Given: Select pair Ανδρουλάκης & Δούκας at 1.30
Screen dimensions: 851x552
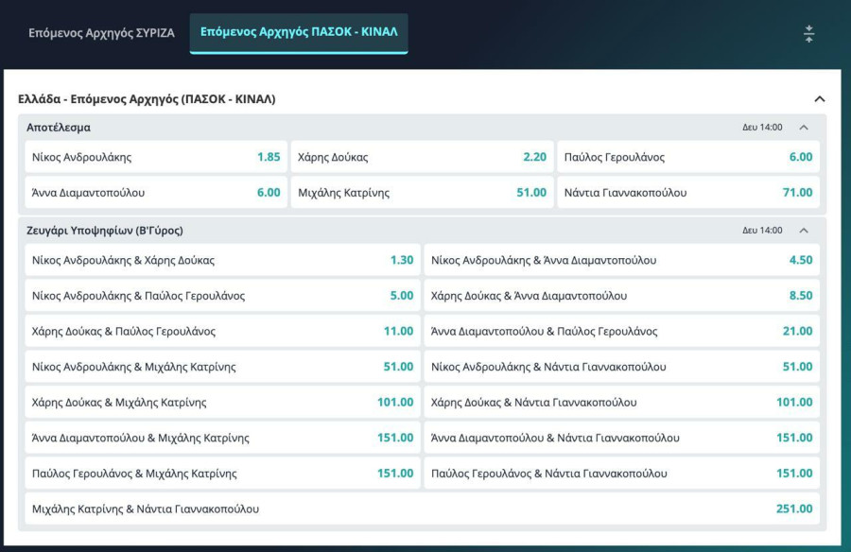Looking at the screenshot, I should [x=222, y=260].
